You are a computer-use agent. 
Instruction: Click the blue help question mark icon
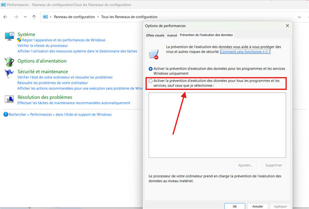pyautogui.click(x=6, y=114)
